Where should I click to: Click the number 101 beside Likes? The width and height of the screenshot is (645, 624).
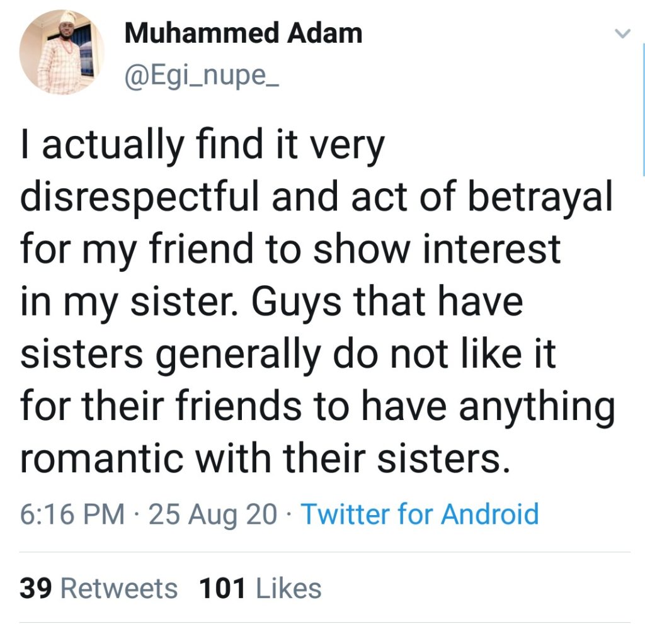pos(222,589)
